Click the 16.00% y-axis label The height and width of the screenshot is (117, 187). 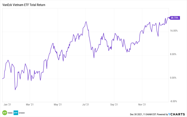coord(173,31)
